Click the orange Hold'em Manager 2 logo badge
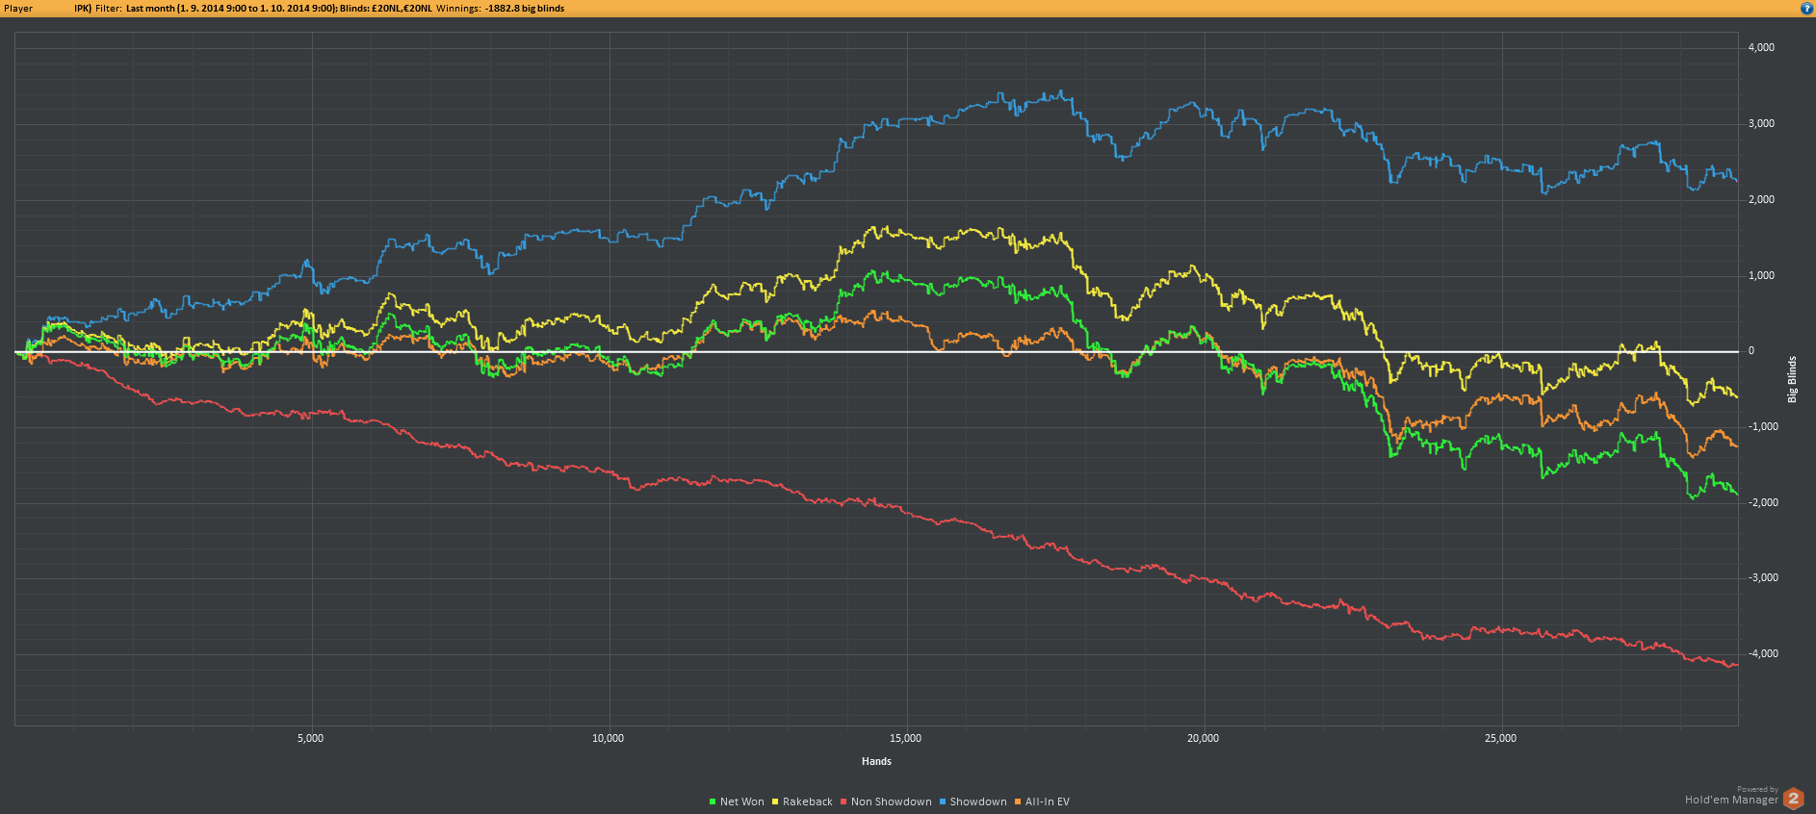This screenshot has height=814, width=1816. pyautogui.click(x=1793, y=799)
